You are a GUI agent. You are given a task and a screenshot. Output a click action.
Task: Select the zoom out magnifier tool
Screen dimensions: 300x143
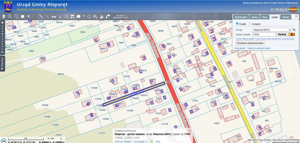point(16,17)
